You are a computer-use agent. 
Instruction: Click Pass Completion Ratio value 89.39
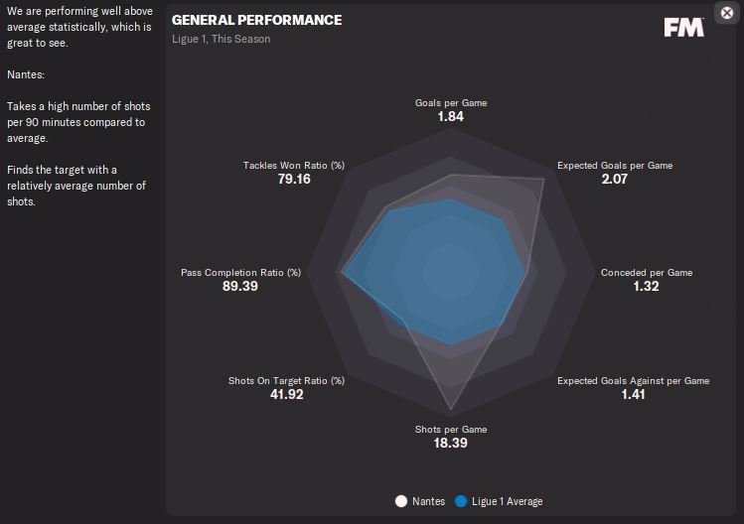click(x=240, y=286)
